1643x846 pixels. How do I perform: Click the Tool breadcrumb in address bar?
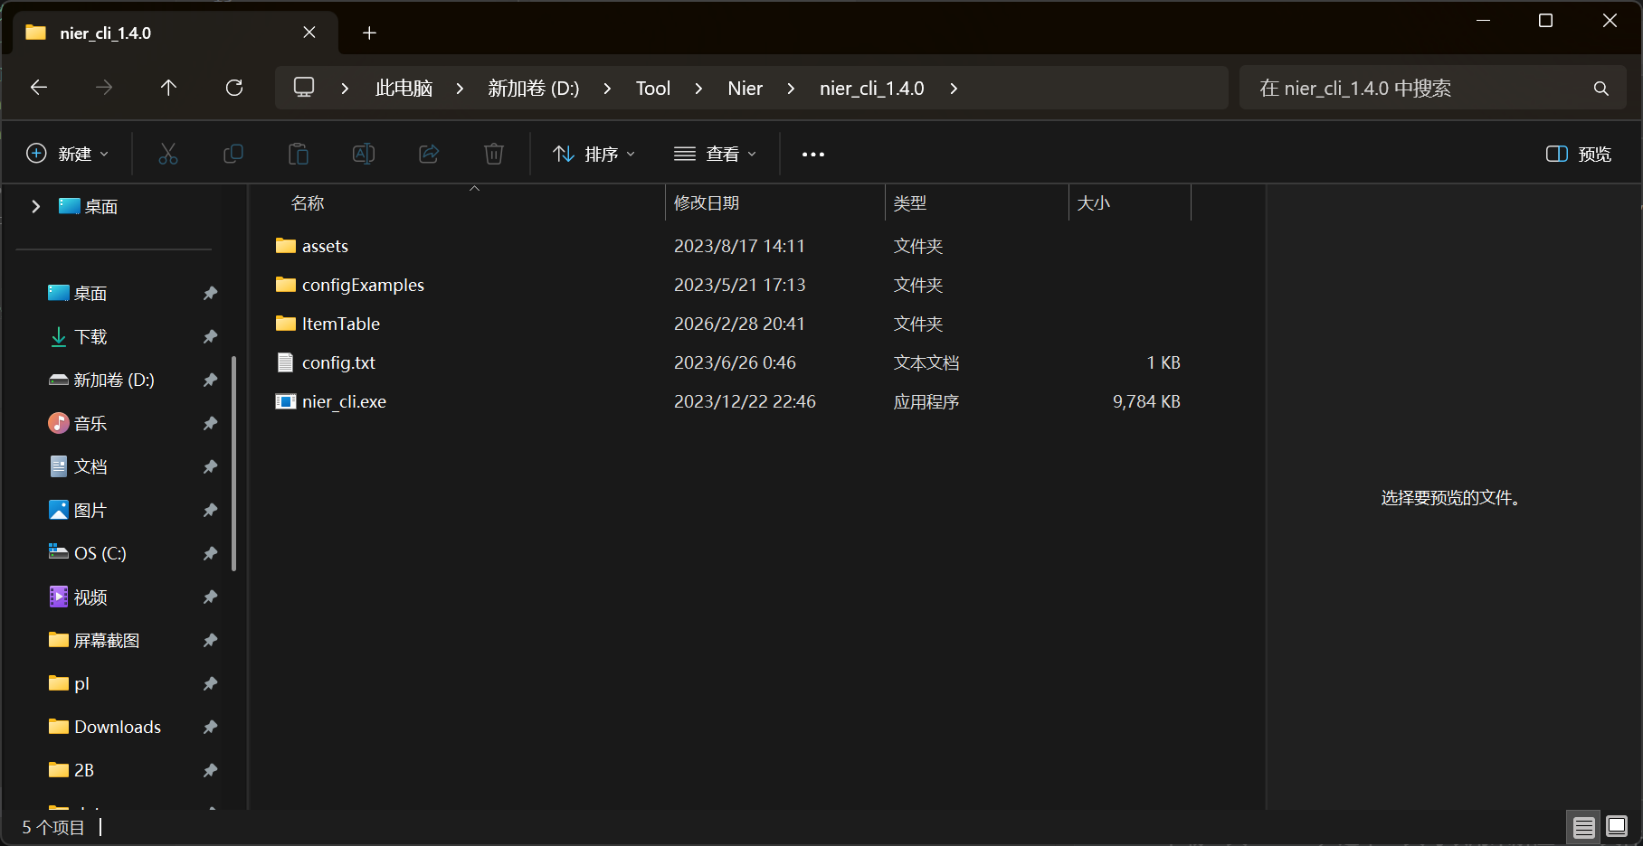tap(652, 88)
